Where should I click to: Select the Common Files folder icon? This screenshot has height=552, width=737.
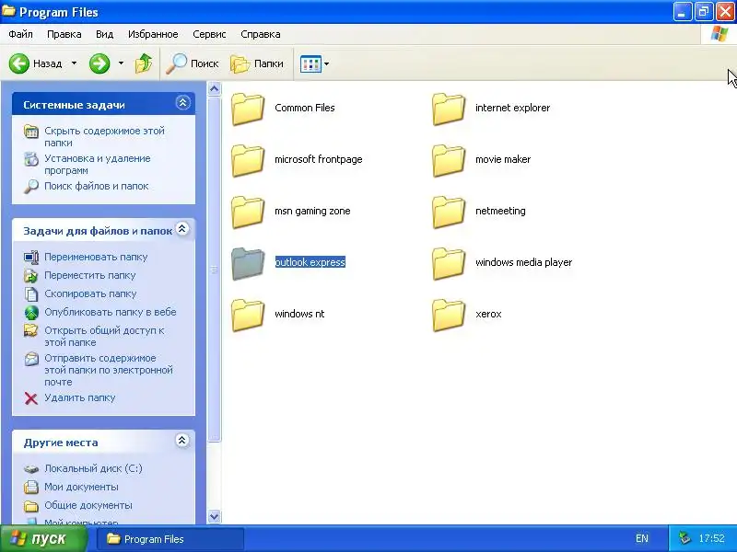click(x=248, y=109)
